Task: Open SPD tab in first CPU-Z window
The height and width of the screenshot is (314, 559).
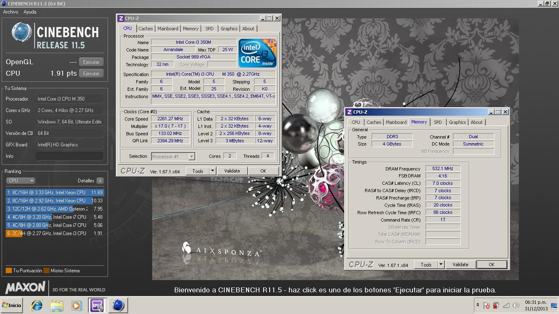Action: click(x=210, y=29)
